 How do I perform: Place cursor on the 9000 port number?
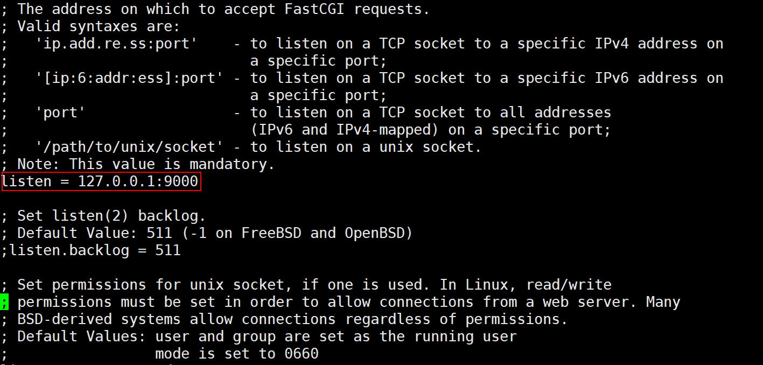[181, 181]
